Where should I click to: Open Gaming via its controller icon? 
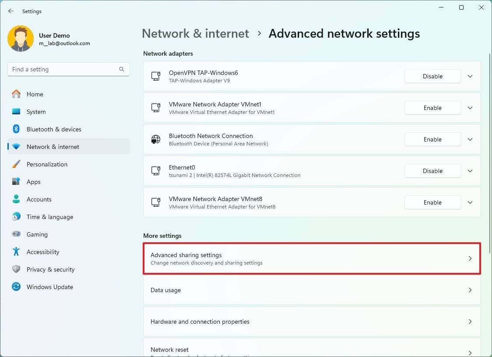coord(17,234)
